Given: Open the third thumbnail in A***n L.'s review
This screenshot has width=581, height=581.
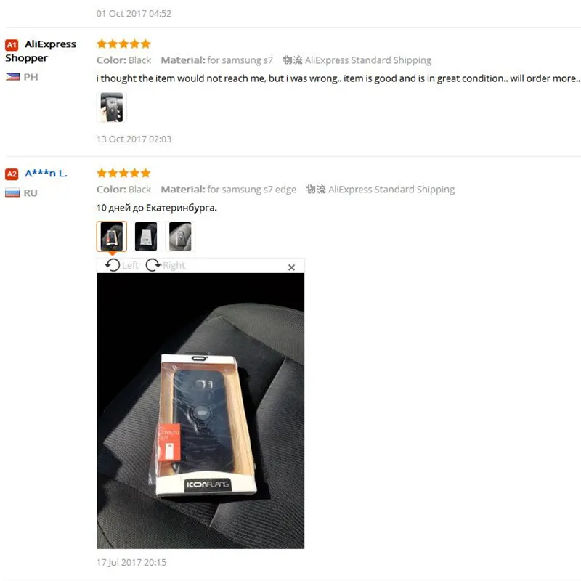Looking at the screenshot, I should point(180,237).
